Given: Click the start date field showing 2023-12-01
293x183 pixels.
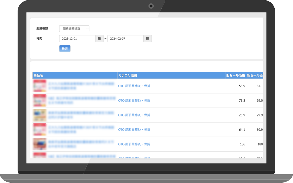Looking at the screenshot, I should [77, 39].
